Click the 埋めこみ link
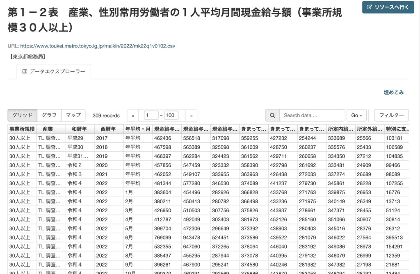 click(393, 92)
